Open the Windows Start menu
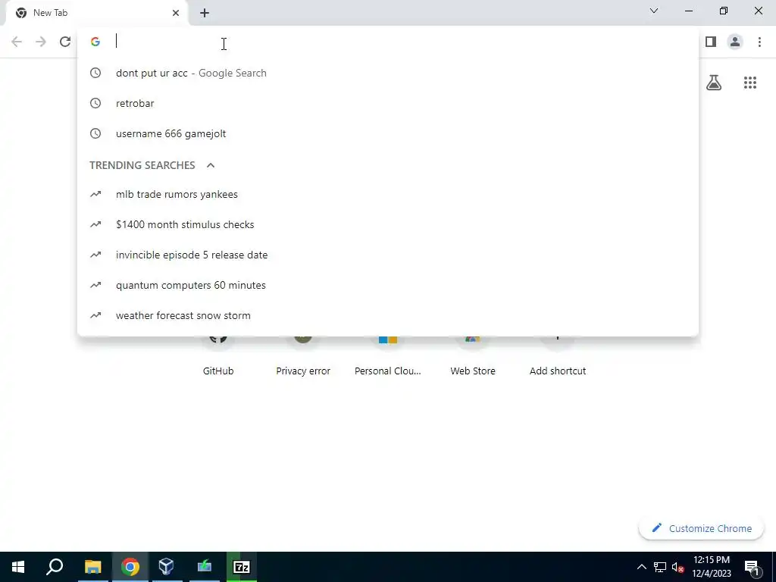This screenshot has height=582, width=776. 18,567
